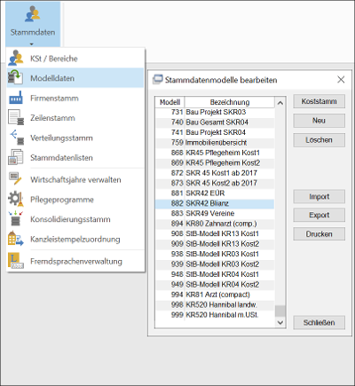Click the Konsolidierungsstamm icon
The image size is (355, 386).
tap(15, 218)
